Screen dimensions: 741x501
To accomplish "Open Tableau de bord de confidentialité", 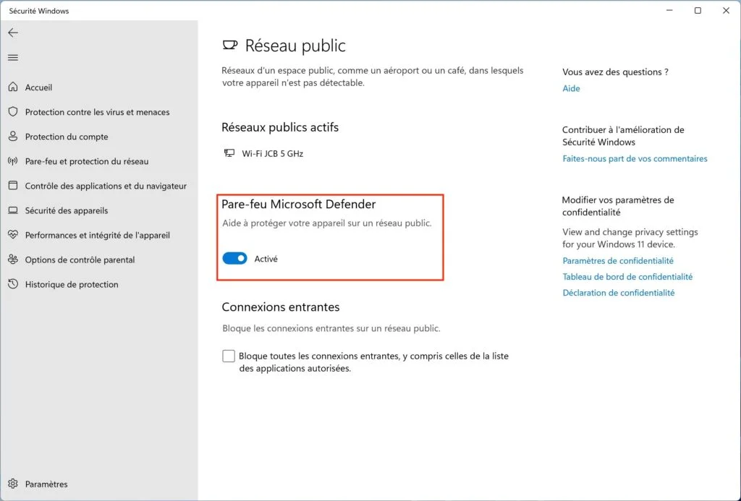I will tap(628, 276).
